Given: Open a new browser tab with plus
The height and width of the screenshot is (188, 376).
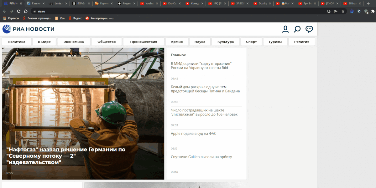Looking at the screenshot, I should pyautogui.click(x=368, y=3).
